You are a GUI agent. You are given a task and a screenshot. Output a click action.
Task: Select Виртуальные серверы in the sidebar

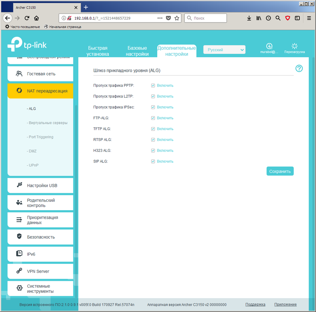(47, 123)
